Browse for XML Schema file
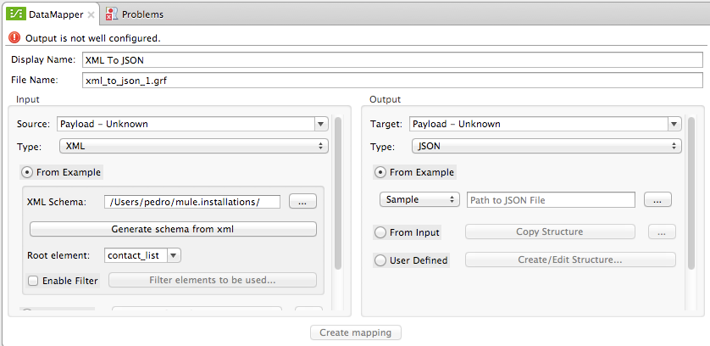The width and height of the screenshot is (710, 346). [x=302, y=201]
